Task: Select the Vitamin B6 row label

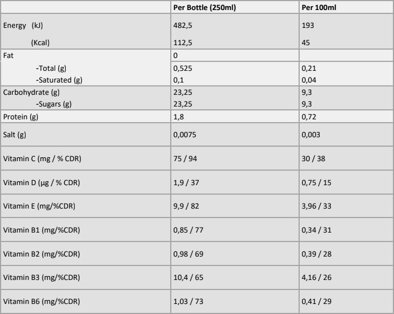Action: [x=41, y=301]
